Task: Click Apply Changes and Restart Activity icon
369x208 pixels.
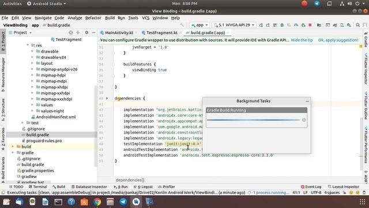Action: click(x=268, y=25)
